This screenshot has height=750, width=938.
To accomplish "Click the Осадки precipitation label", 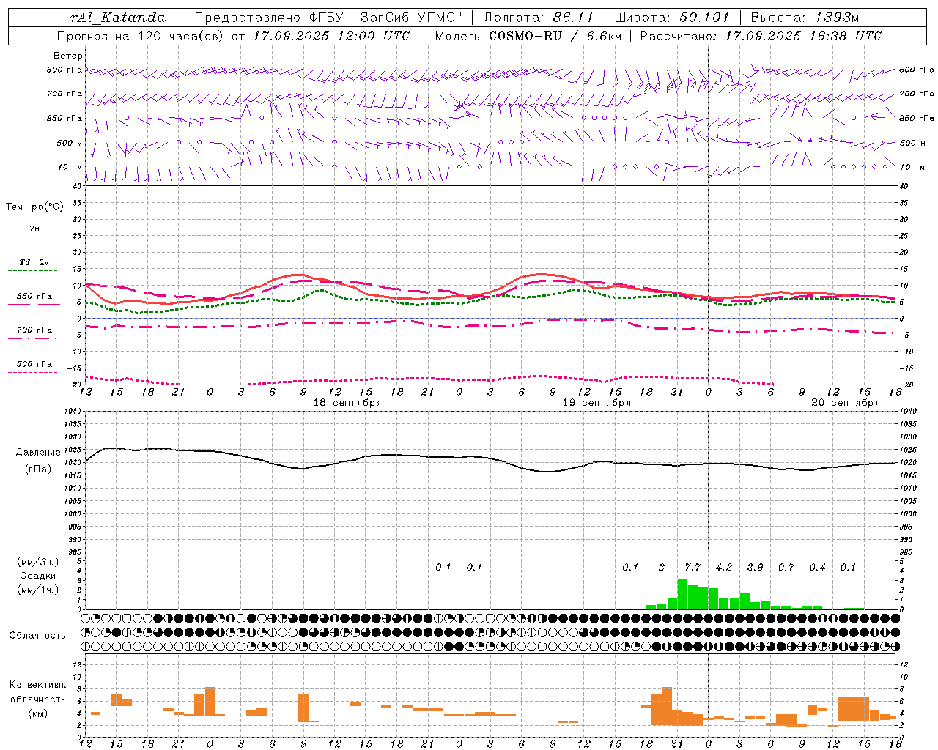I will (x=38, y=576).
